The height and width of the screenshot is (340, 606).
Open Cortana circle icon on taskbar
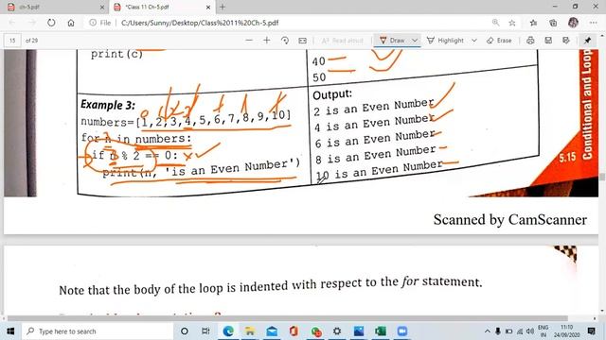185,331
